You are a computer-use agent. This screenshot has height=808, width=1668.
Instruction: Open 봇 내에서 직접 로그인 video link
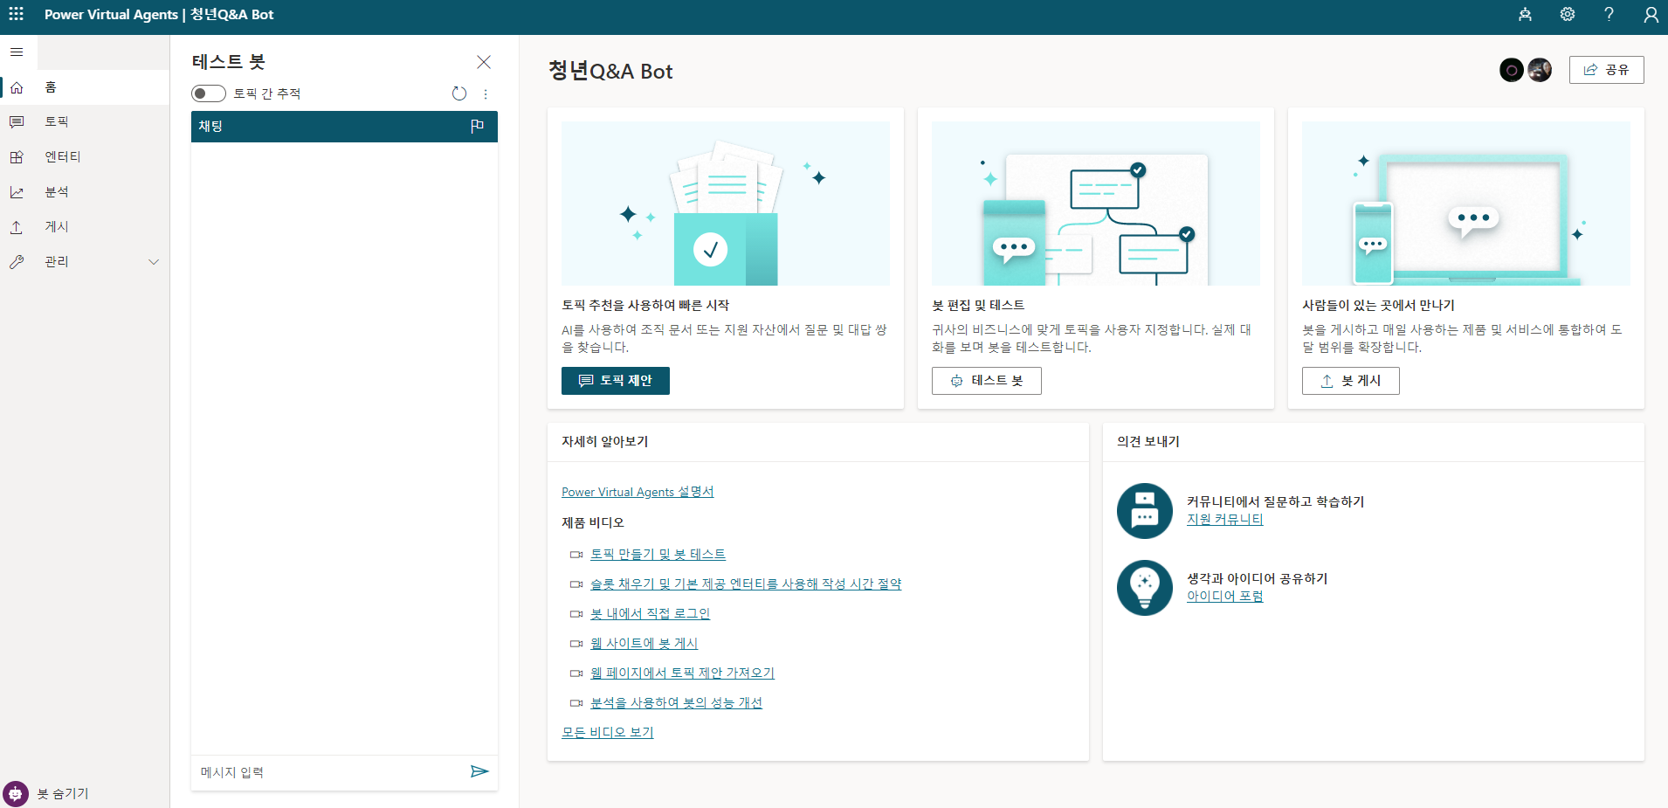(650, 614)
